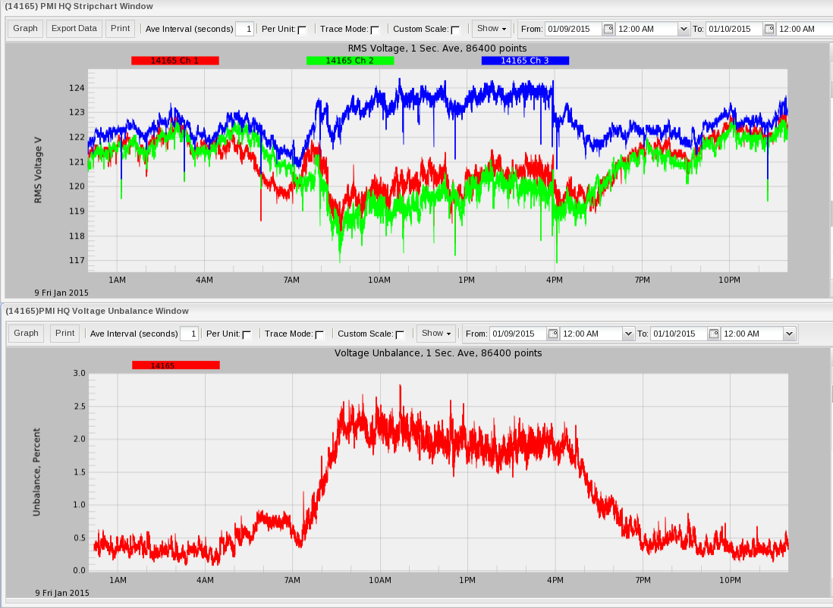833x608 pixels.
Task: Open the From date calendar in Voltage Unbalance window
Action: pyautogui.click(x=552, y=334)
